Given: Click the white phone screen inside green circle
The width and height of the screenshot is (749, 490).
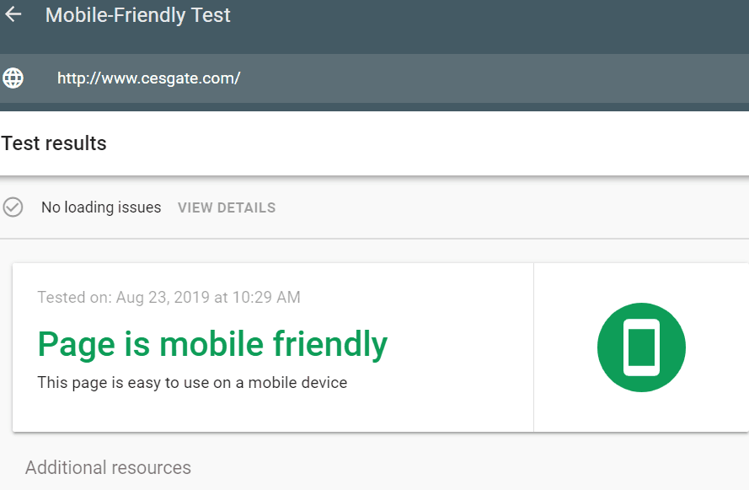Looking at the screenshot, I should tap(641, 347).
